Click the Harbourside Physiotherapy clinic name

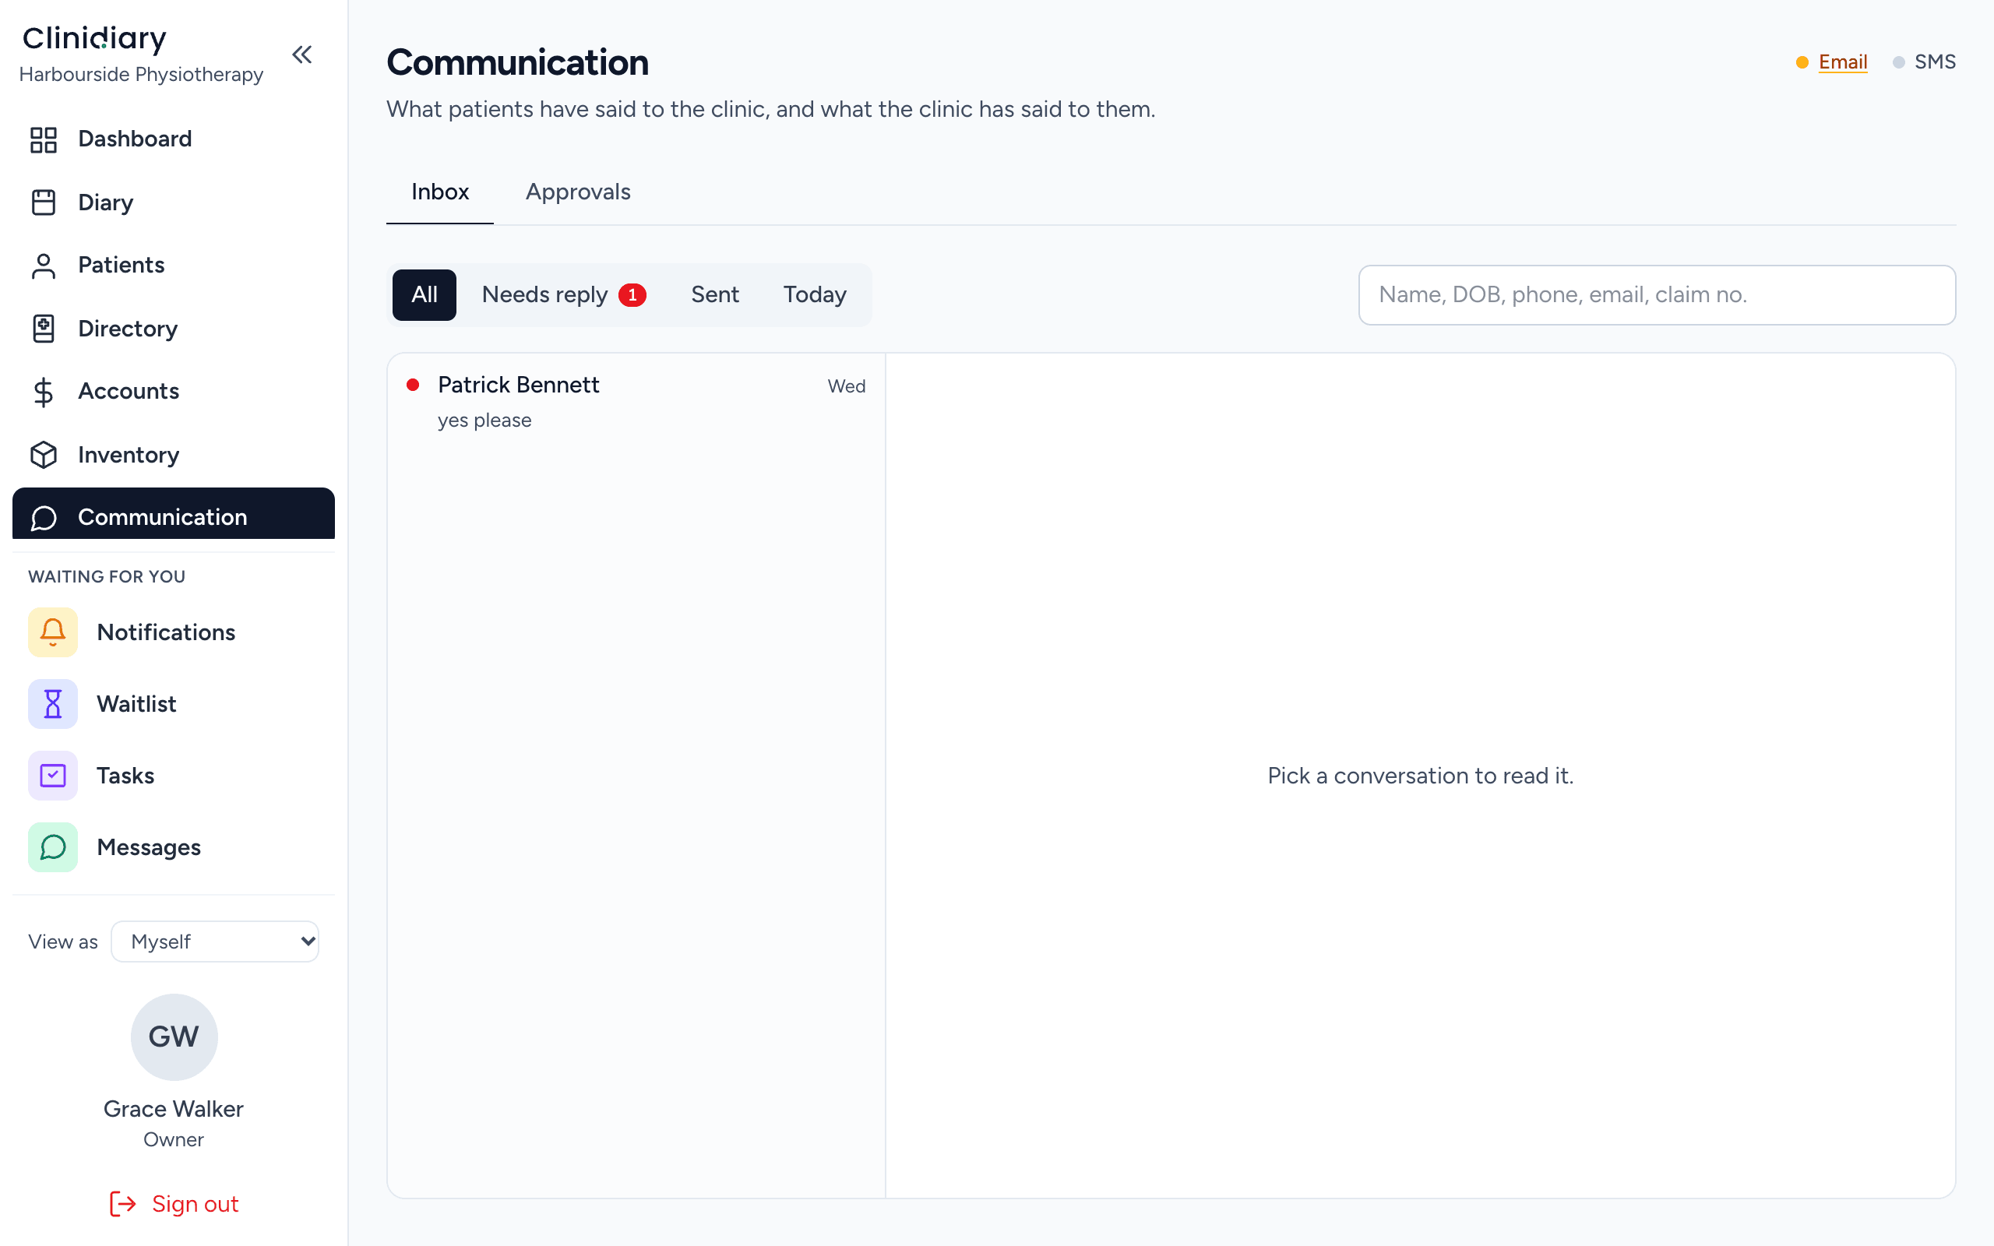click(x=141, y=74)
